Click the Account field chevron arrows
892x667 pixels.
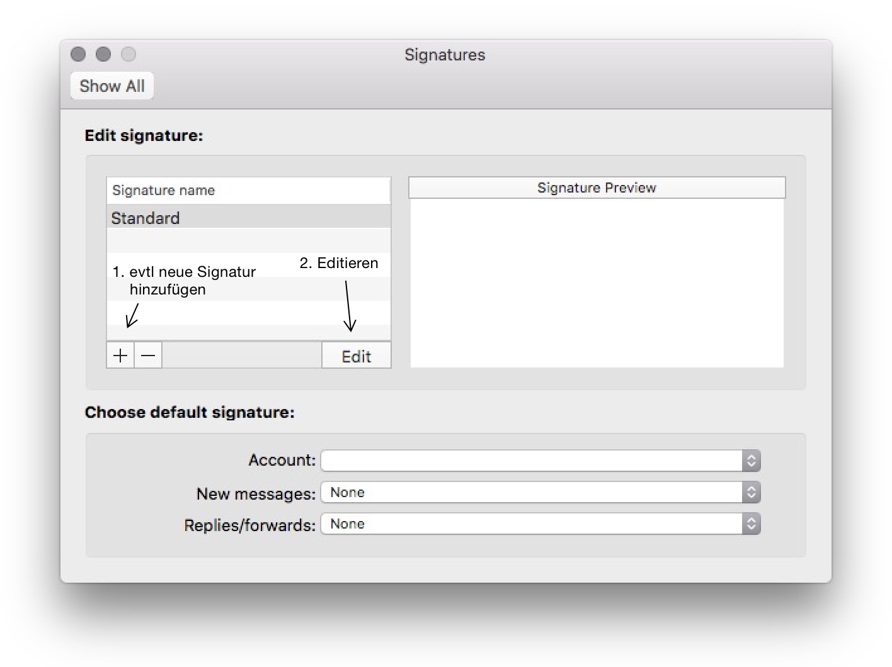pyautogui.click(x=751, y=461)
